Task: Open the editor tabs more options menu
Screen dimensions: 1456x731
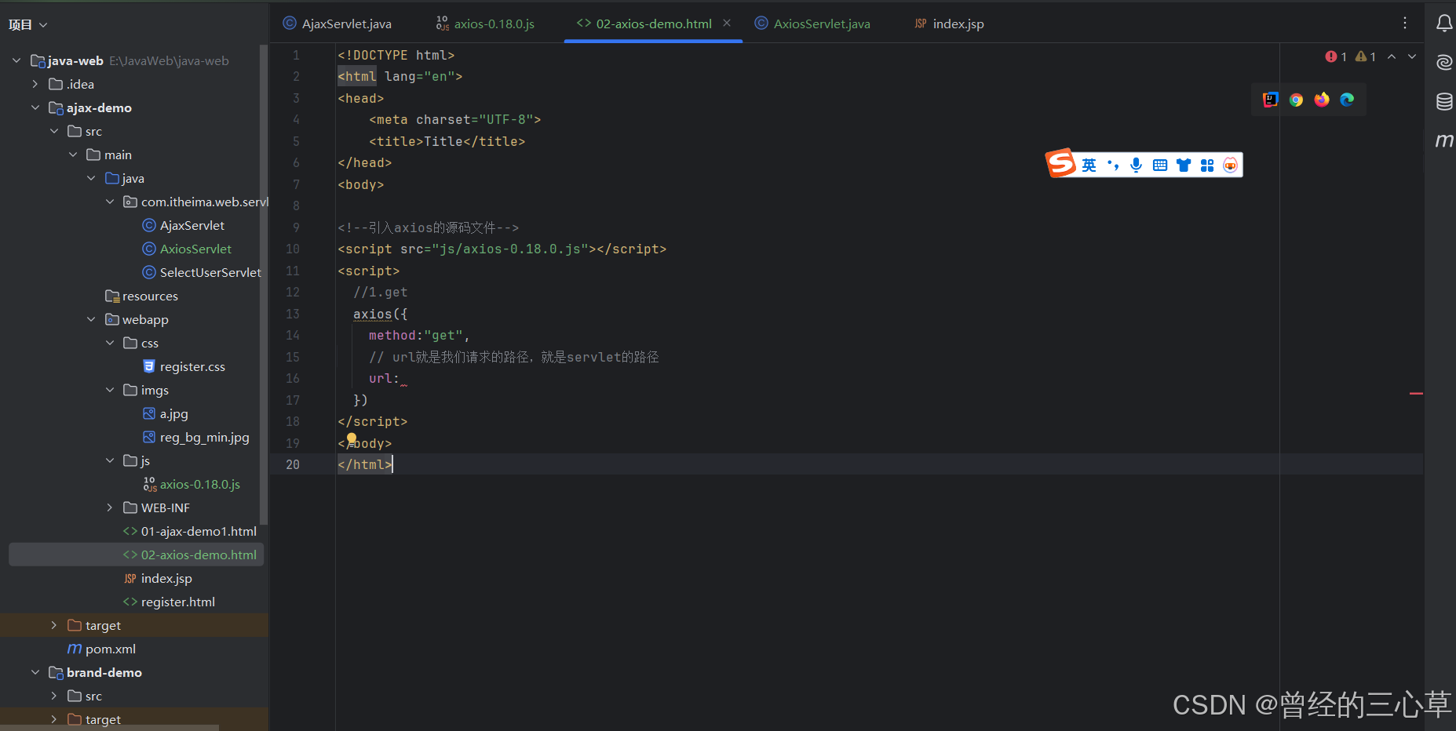Action: [1405, 24]
